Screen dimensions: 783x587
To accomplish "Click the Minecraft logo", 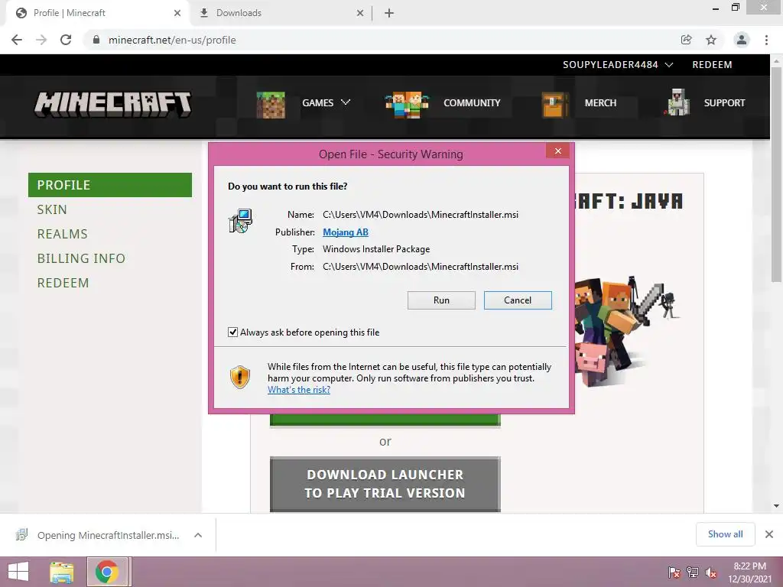I will tap(113, 104).
